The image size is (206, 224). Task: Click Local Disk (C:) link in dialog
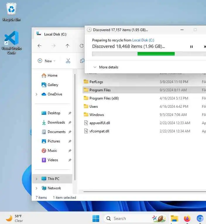[x=143, y=40]
